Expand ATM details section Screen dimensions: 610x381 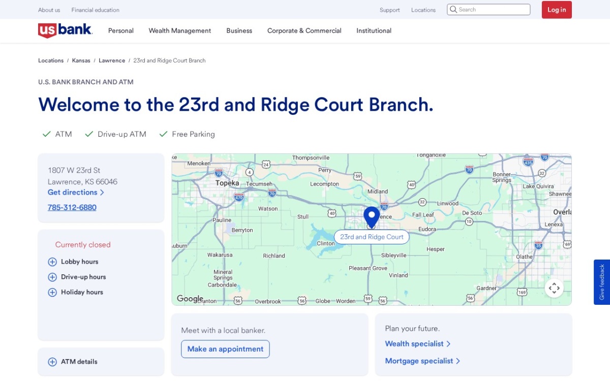click(73, 362)
